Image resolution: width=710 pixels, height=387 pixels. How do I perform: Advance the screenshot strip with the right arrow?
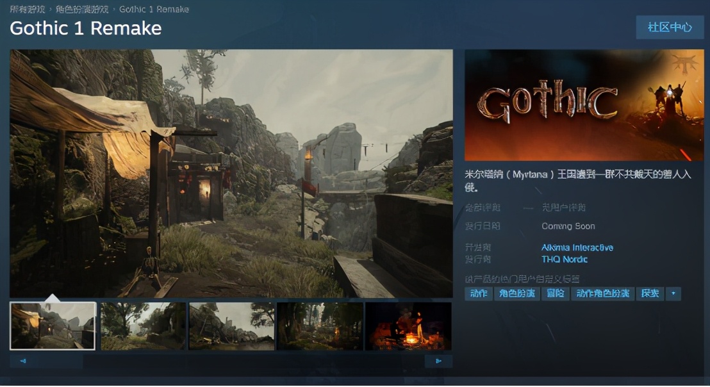(x=438, y=361)
